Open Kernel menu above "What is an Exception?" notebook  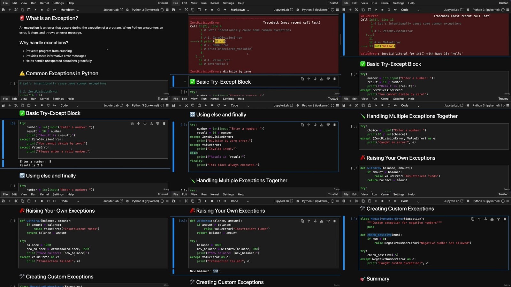(44, 3)
